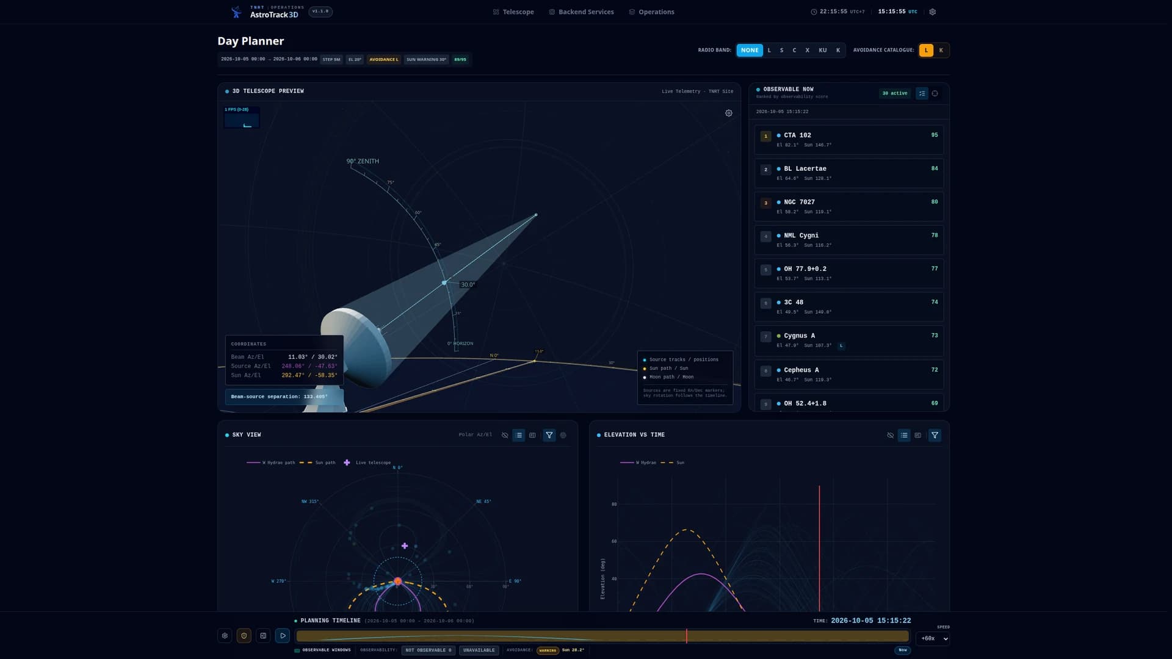Click the 30 active badge

point(895,93)
